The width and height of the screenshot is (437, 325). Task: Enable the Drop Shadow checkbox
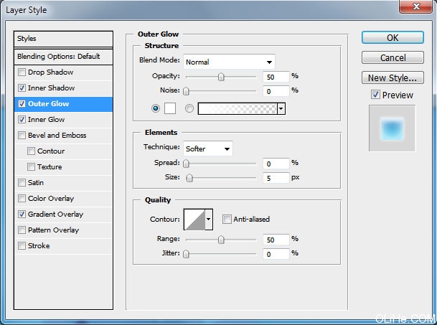(x=22, y=72)
